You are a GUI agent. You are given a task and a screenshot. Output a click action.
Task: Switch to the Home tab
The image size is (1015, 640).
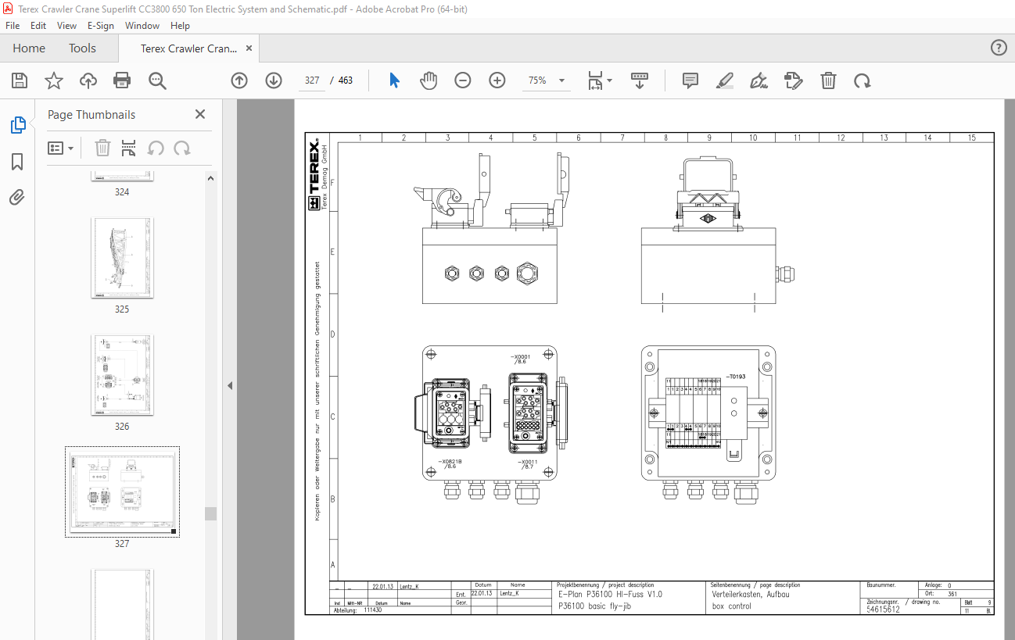pyautogui.click(x=29, y=48)
